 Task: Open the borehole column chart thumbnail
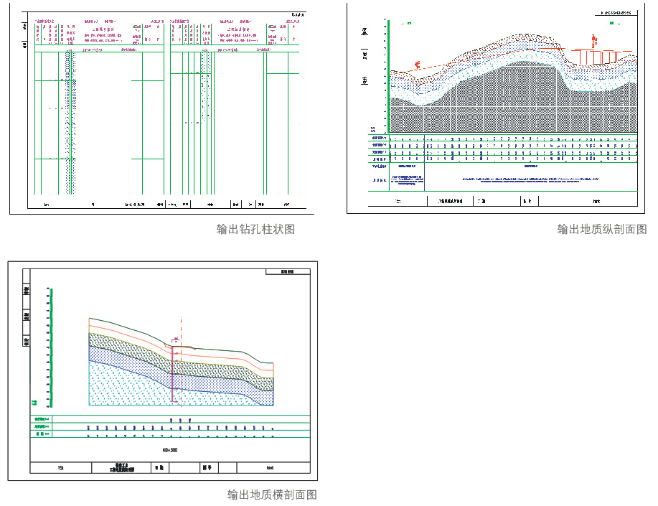pos(162,111)
